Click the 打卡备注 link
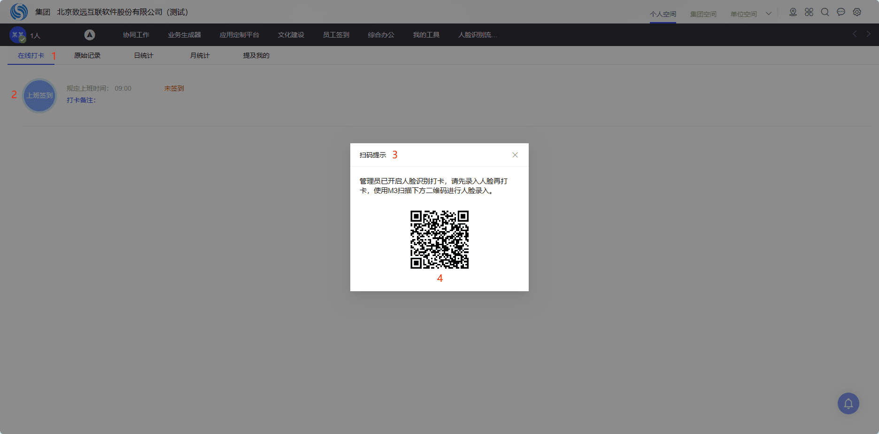The width and height of the screenshot is (879, 434). tap(81, 100)
